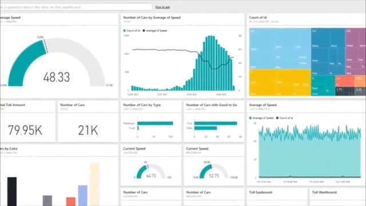Click the Q&A question input box
The width and height of the screenshot is (366, 206).
(76, 7)
